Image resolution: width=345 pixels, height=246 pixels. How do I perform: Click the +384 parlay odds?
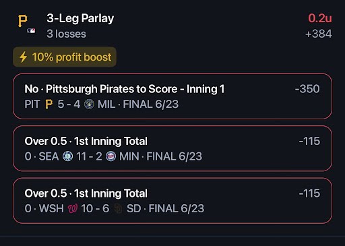pos(319,34)
